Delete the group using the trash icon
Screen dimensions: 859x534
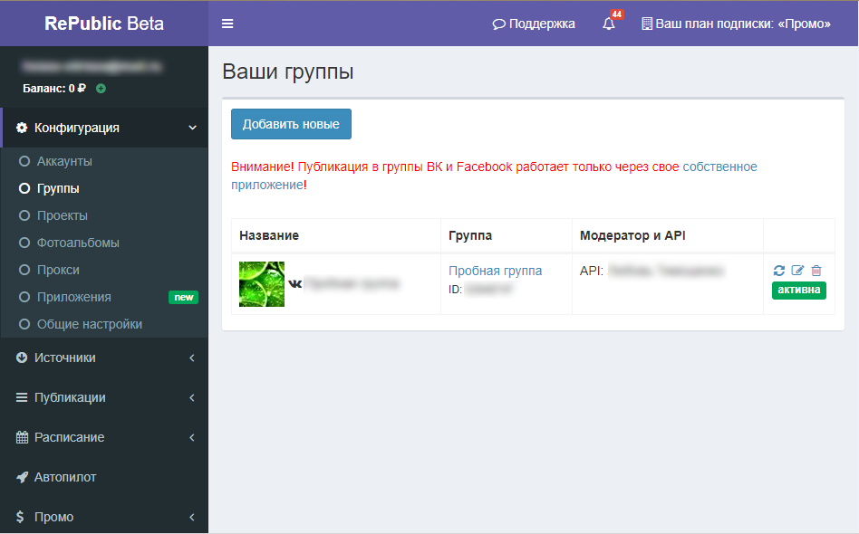click(x=816, y=271)
